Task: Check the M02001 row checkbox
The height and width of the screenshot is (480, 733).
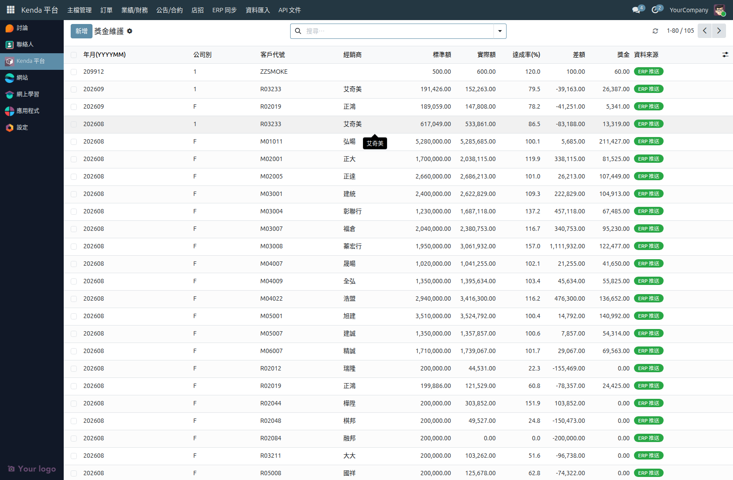Action: tap(74, 159)
